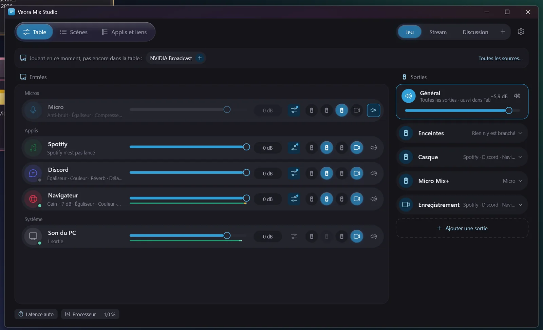The image size is (543, 330).
Task: Click the Processeur usage indicator
Action: pyautogui.click(x=90, y=314)
